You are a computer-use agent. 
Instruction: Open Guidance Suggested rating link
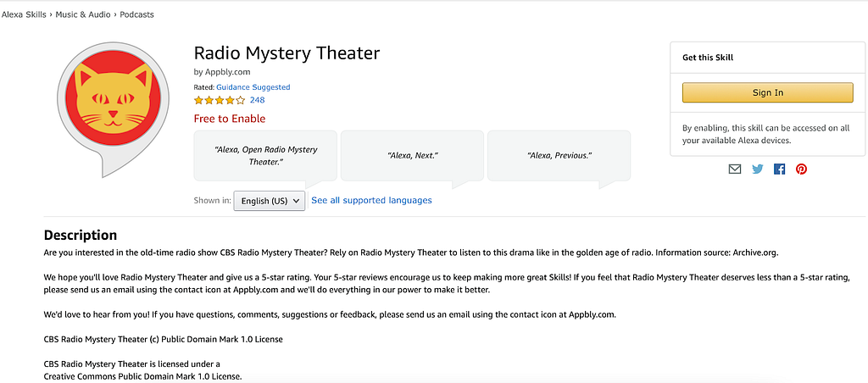click(x=253, y=87)
